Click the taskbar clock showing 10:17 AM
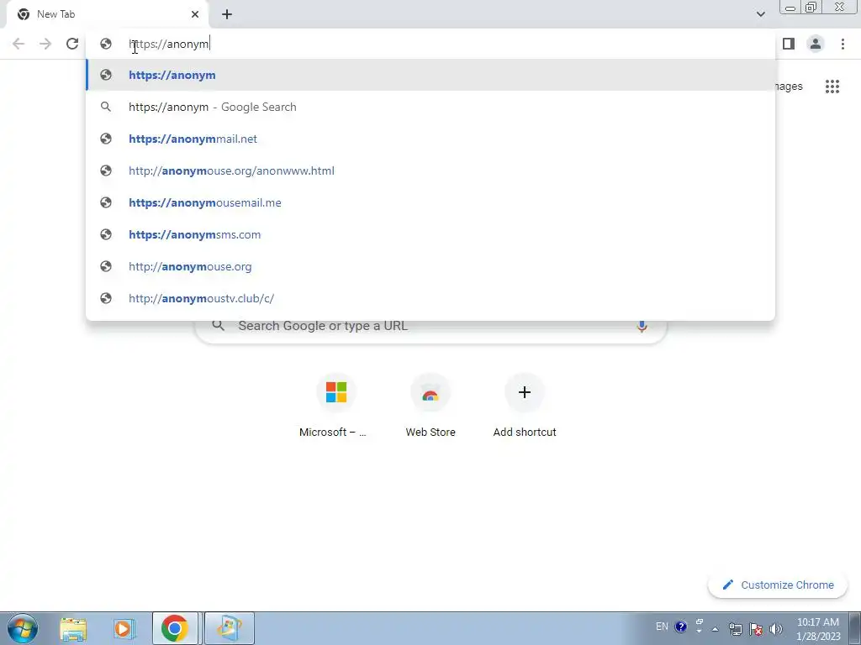861x645 pixels. pos(818,628)
